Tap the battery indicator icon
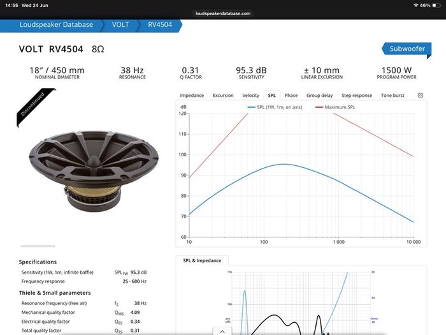The width and height of the screenshot is (446, 335). point(436,5)
